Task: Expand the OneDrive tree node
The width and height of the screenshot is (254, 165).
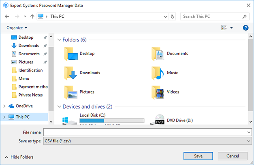Action: 4,106
